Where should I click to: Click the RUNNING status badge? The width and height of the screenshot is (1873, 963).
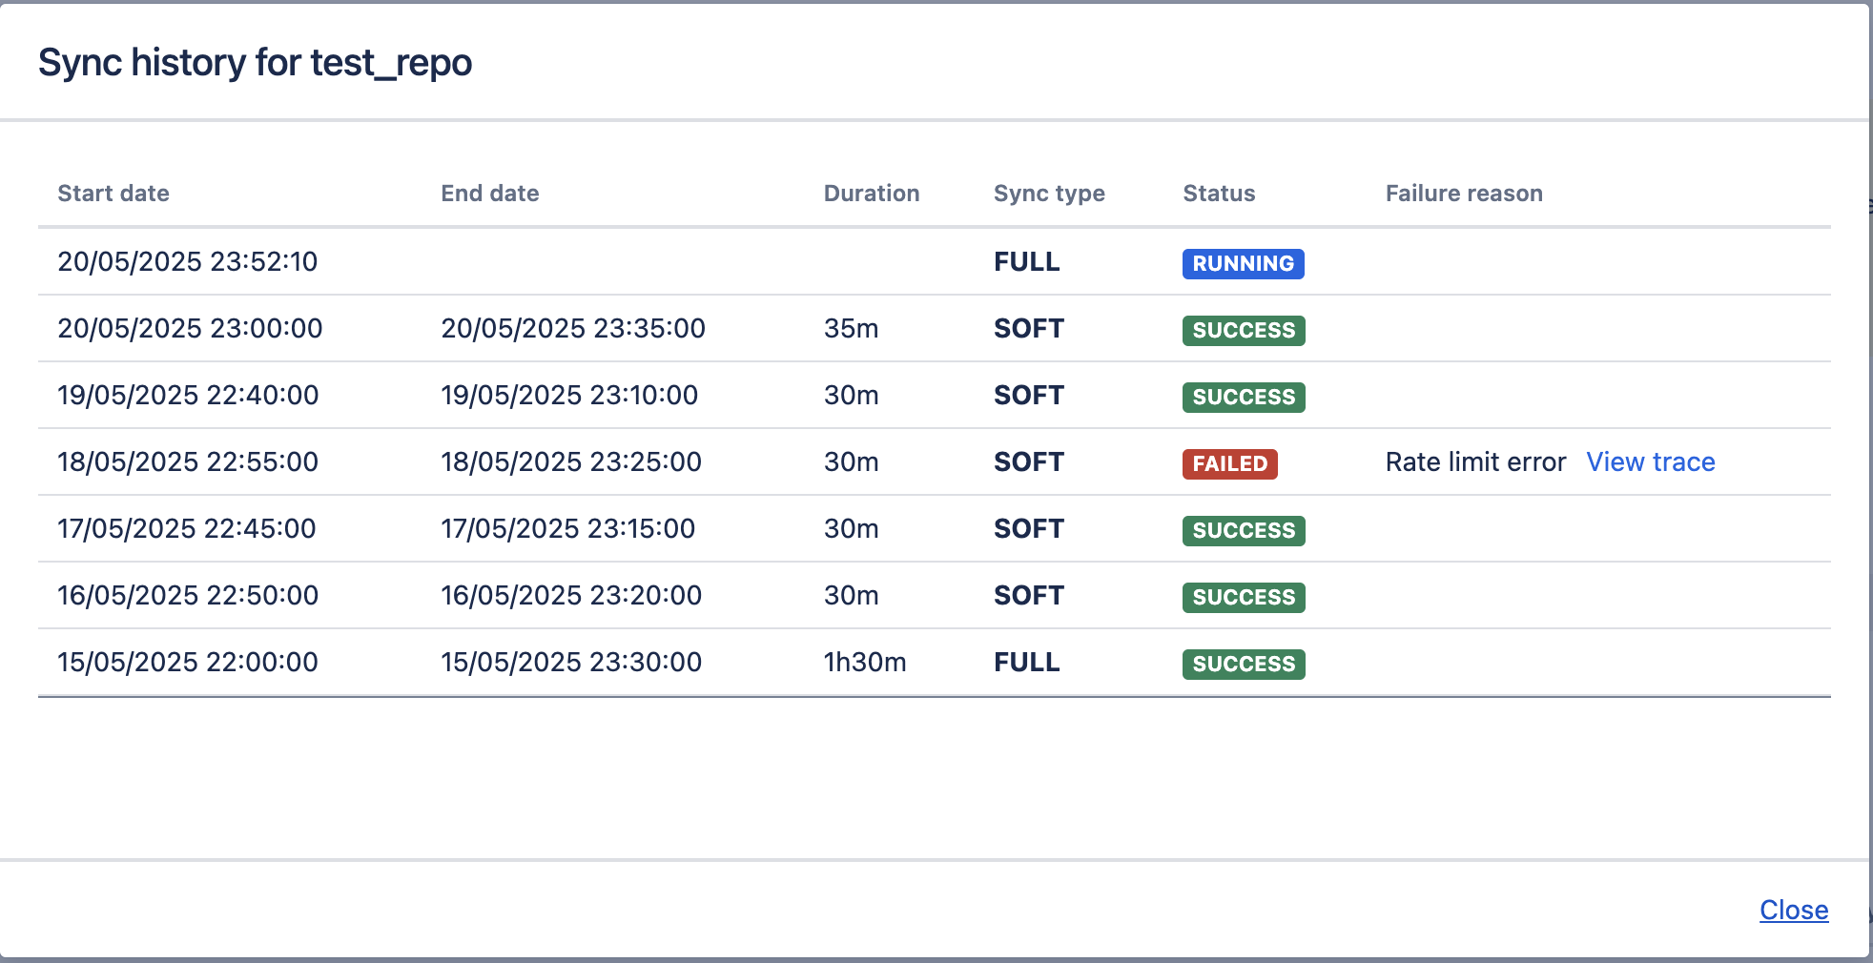1243,263
